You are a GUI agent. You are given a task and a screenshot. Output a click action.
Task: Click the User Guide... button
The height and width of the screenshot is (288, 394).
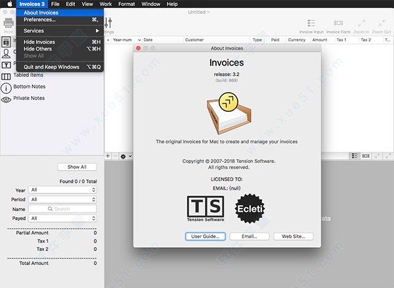pos(206,237)
